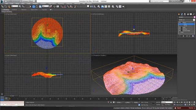This screenshot has width=196, height=110.
Task: Toggle Window/Crossing selection mode
Action: 30,6
